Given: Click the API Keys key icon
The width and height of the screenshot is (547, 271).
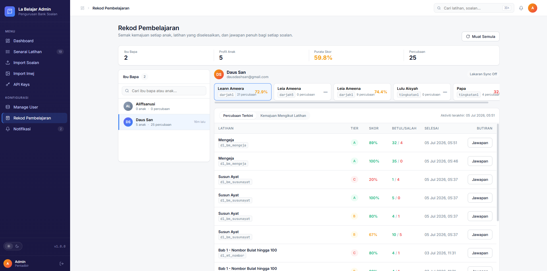Looking at the screenshot, I should [8, 84].
